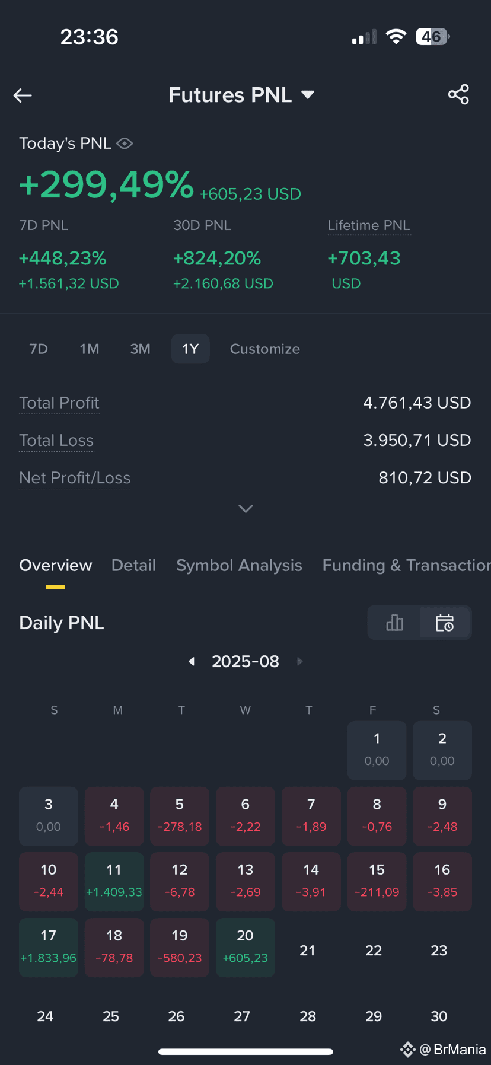
Task: Expand profit details chevron
Action: [x=245, y=509]
